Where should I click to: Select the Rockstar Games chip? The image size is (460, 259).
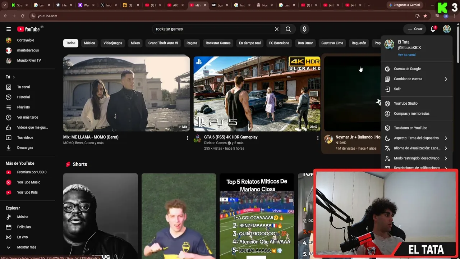pos(218,43)
